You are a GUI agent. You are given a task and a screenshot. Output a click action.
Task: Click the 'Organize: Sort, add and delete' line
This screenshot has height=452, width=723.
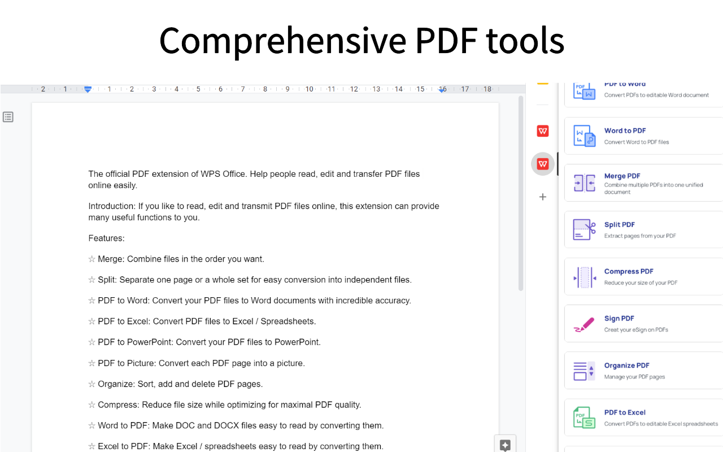[176, 384]
